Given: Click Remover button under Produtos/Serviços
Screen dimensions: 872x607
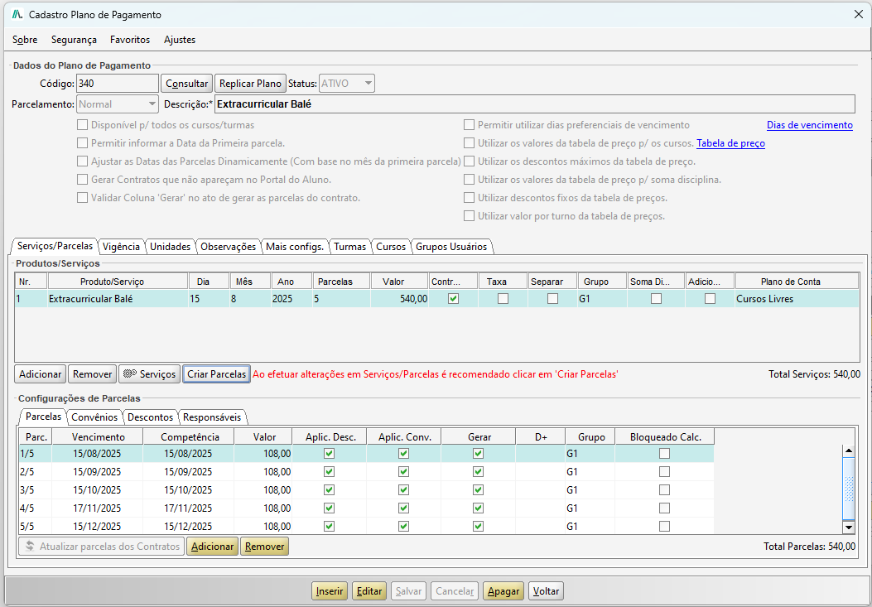Looking at the screenshot, I should (x=92, y=373).
